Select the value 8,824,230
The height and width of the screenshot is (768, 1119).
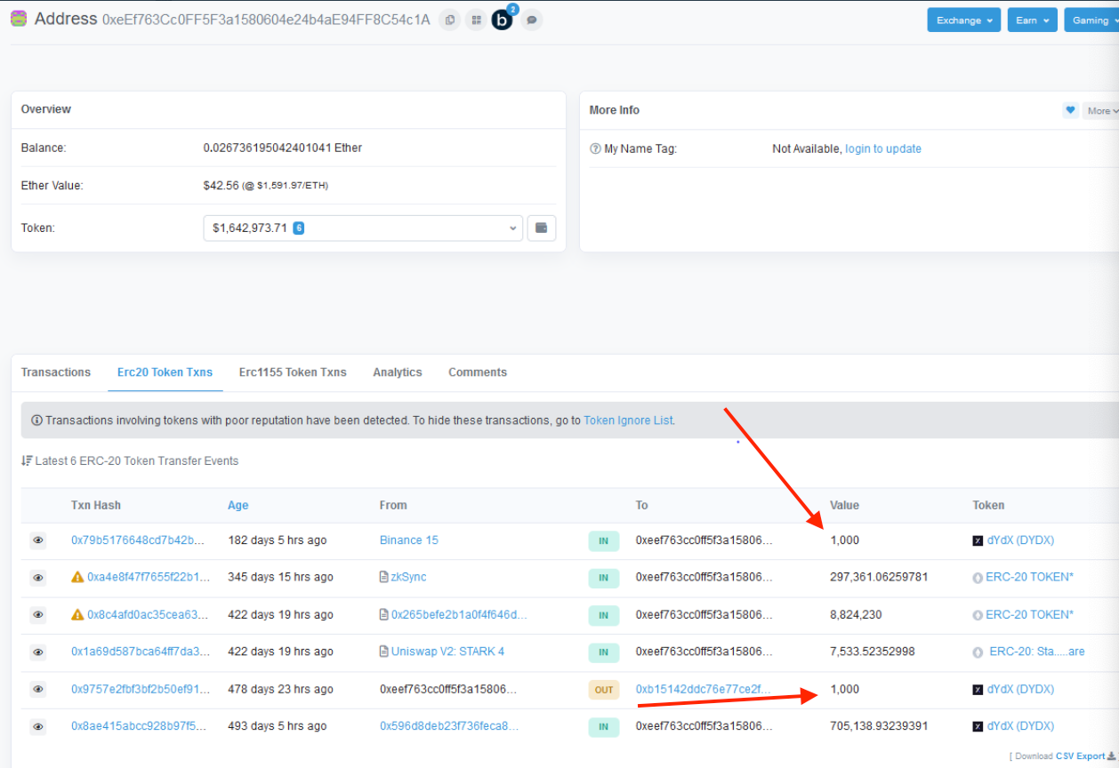coord(856,614)
